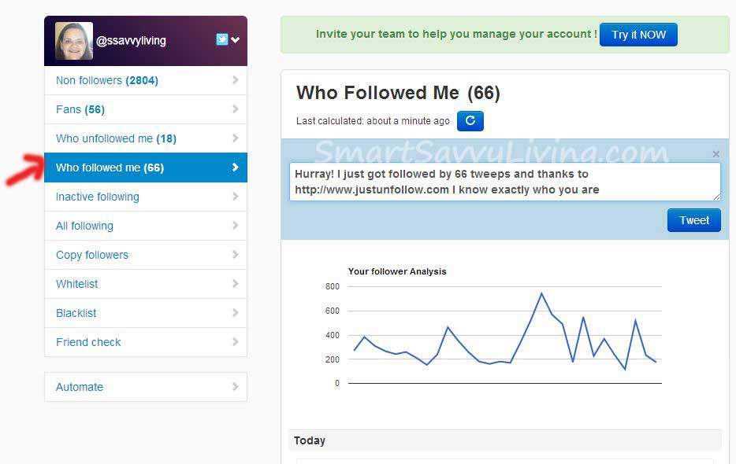Image resolution: width=736 pixels, height=464 pixels.
Task: Click the Twitter bird icon in header
Action: [x=222, y=39]
